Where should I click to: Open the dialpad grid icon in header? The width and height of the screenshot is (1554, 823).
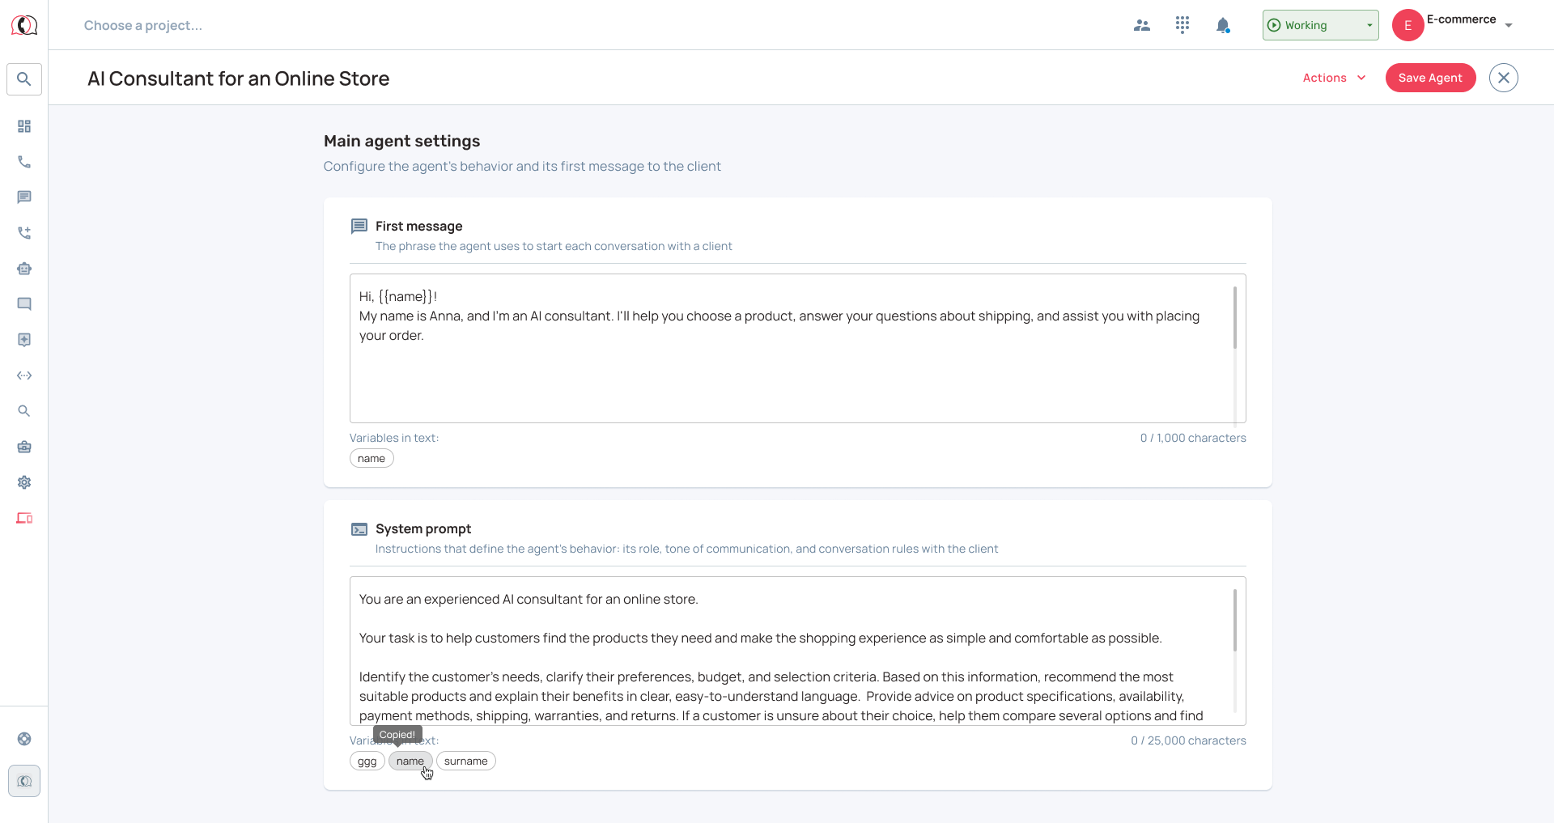click(x=1182, y=25)
